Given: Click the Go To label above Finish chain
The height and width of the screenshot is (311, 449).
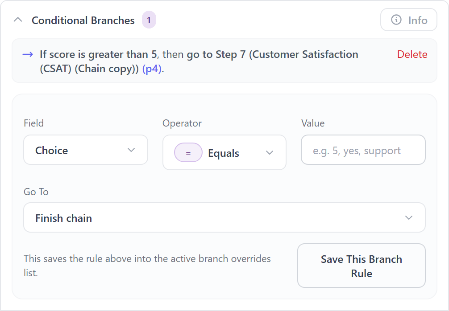Looking at the screenshot, I should point(36,192).
